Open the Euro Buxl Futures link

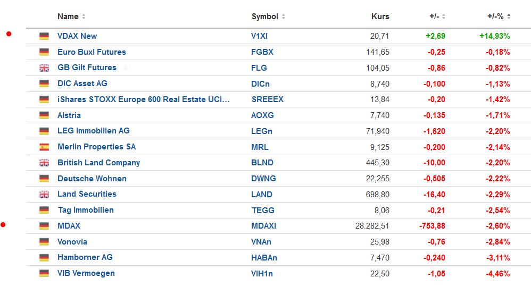pos(92,52)
